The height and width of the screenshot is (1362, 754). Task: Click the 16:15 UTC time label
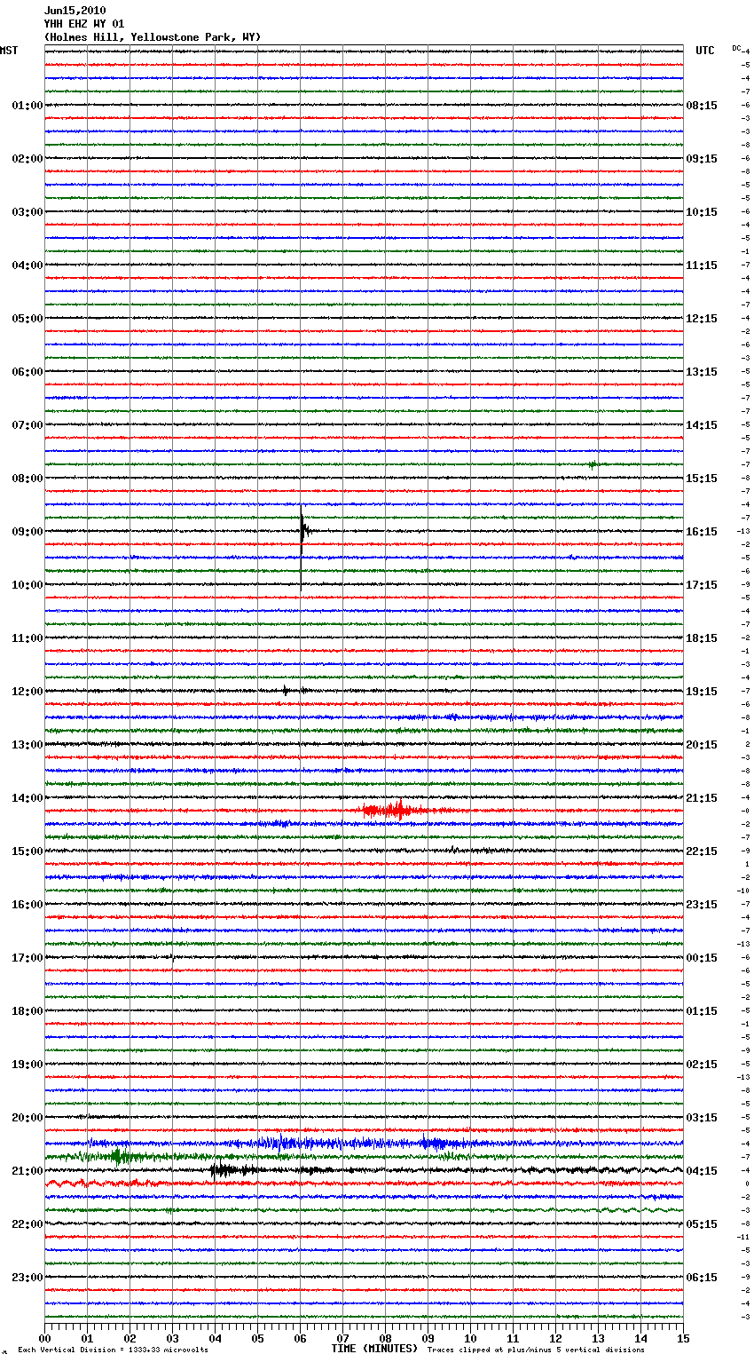[702, 532]
